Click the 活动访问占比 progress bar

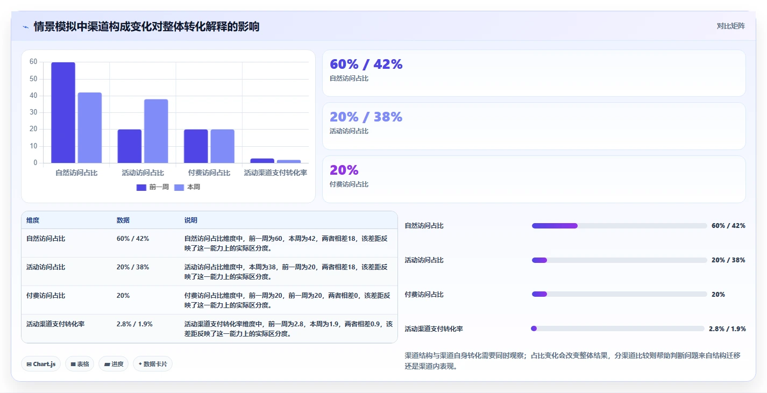[x=619, y=260]
